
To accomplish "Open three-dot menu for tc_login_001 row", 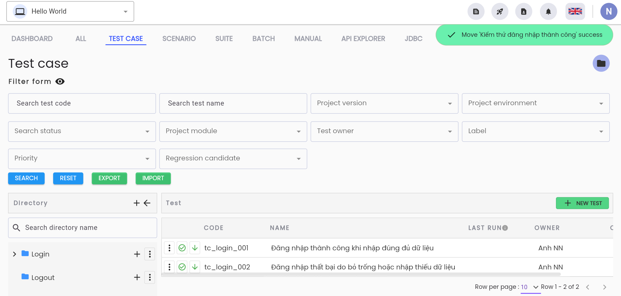I will pyautogui.click(x=169, y=248).
